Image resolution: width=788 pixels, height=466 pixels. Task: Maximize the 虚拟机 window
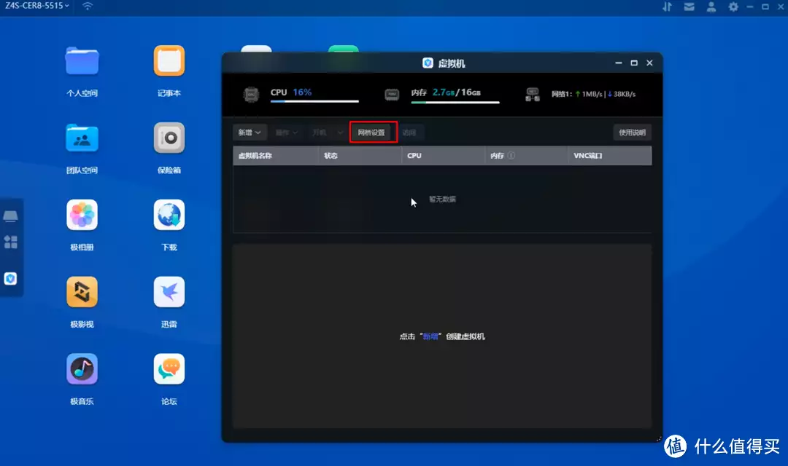[x=634, y=63]
